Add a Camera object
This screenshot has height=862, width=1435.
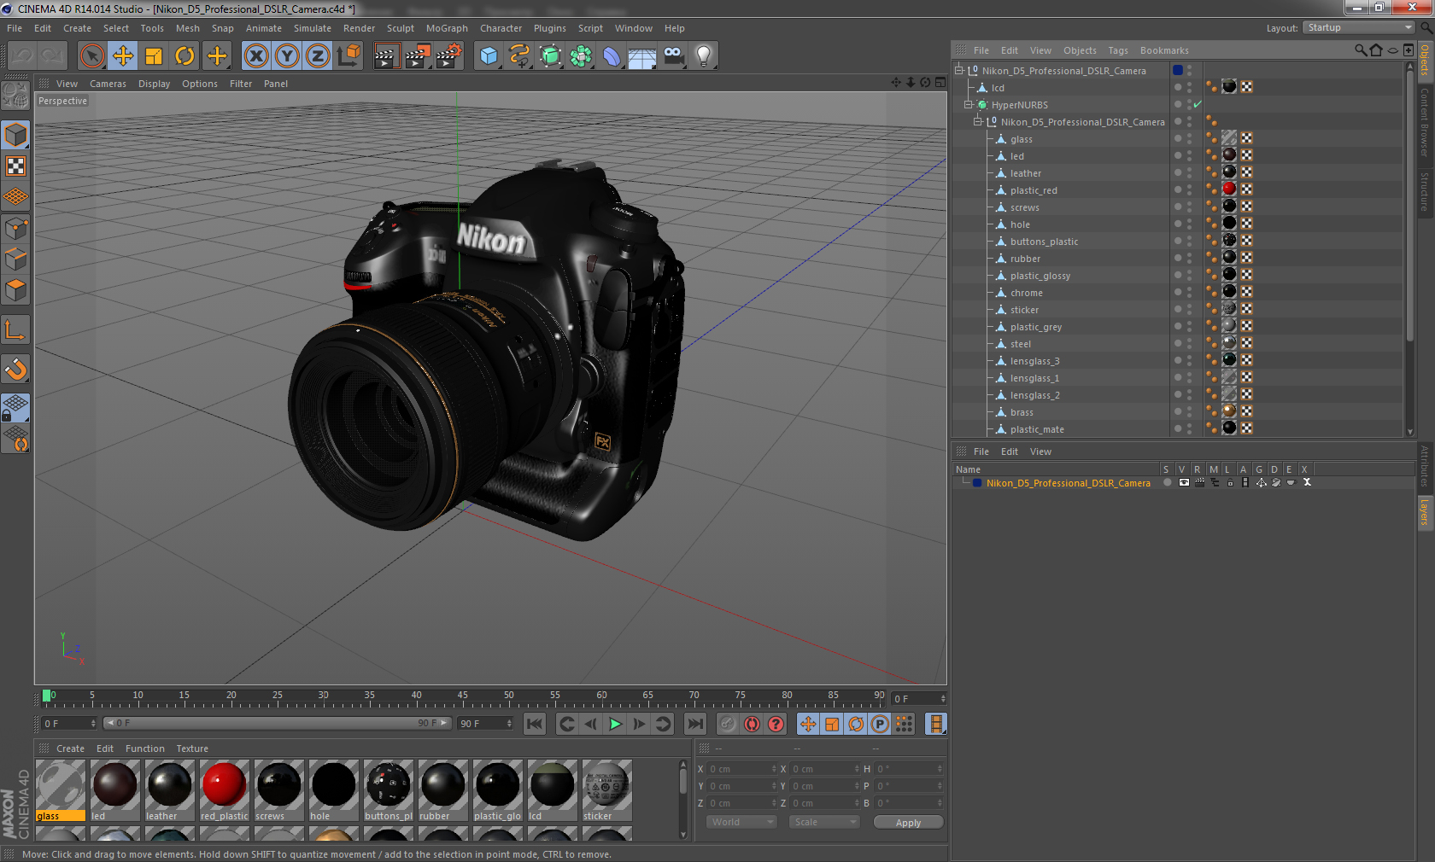pyautogui.click(x=673, y=56)
